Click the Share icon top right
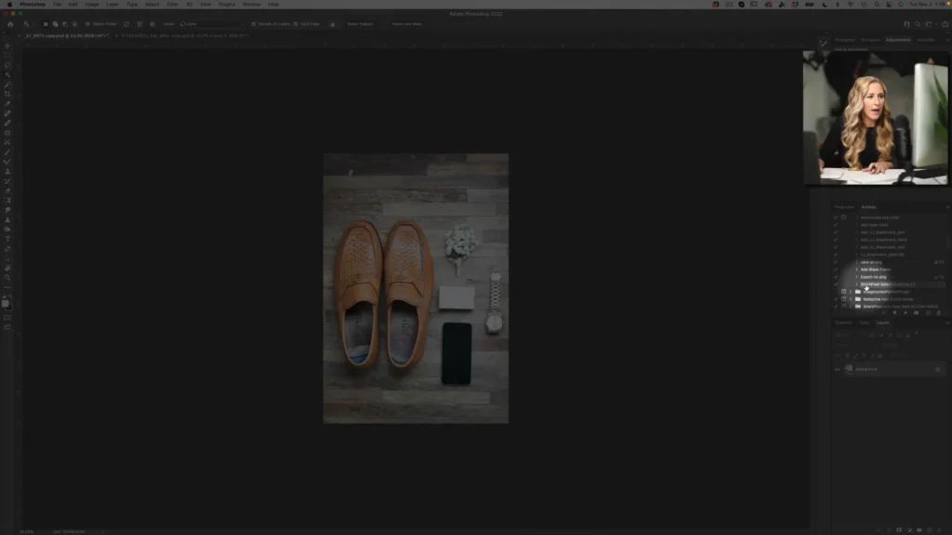This screenshot has height=535, width=952. coord(945,24)
